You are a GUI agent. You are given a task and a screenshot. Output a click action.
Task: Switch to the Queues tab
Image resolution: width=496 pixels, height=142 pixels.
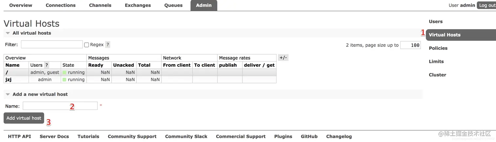(174, 5)
